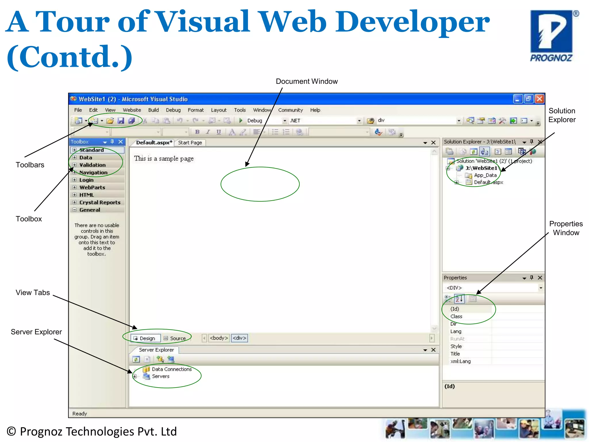The height and width of the screenshot is (442, 589).
Task: Click the Refresh icon in Solution Explorer toolbar
Action: click(474, 151)
